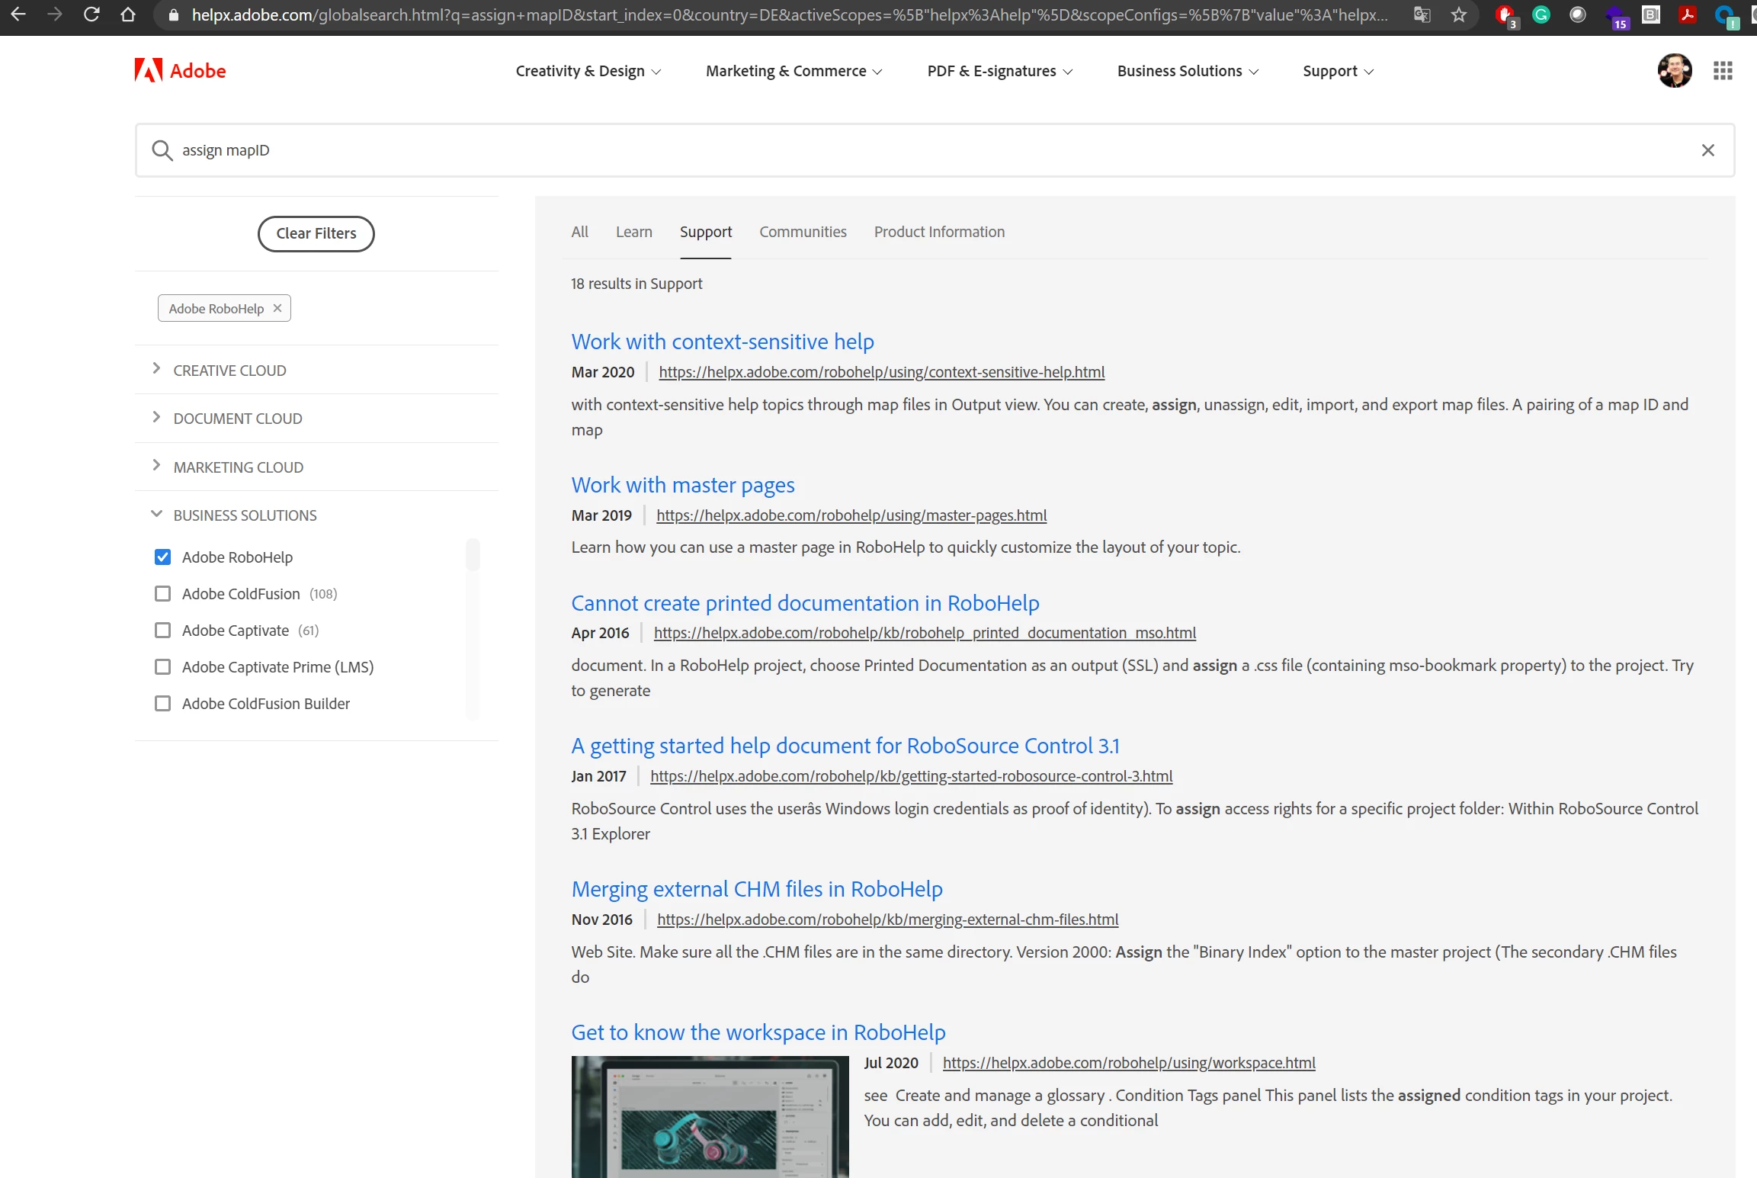The height and width of the screenshot is (1178, 1757).
Task: Bookmark page with the star icon
Action: [x=1458, y=14]
